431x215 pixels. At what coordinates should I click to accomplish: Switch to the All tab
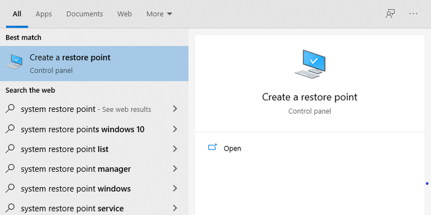17,14
